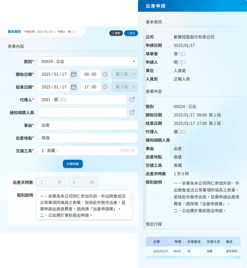The height and width of the screenshot is (268, 247).
Task: Click the 送出 submit button
Action: pos(131,33)
